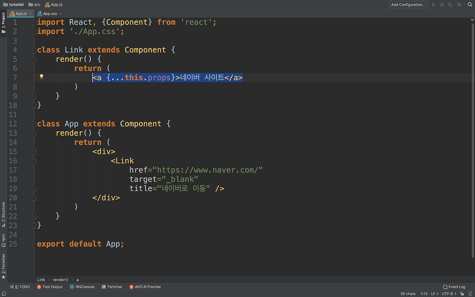
Task: Click the Run with Coverage icon
Action: [451, 5]
